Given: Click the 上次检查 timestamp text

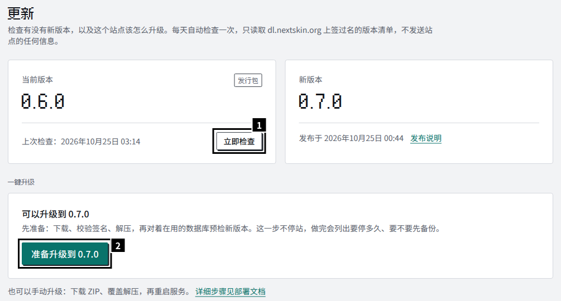Looking at the screenshot, I should pos(81,142).
